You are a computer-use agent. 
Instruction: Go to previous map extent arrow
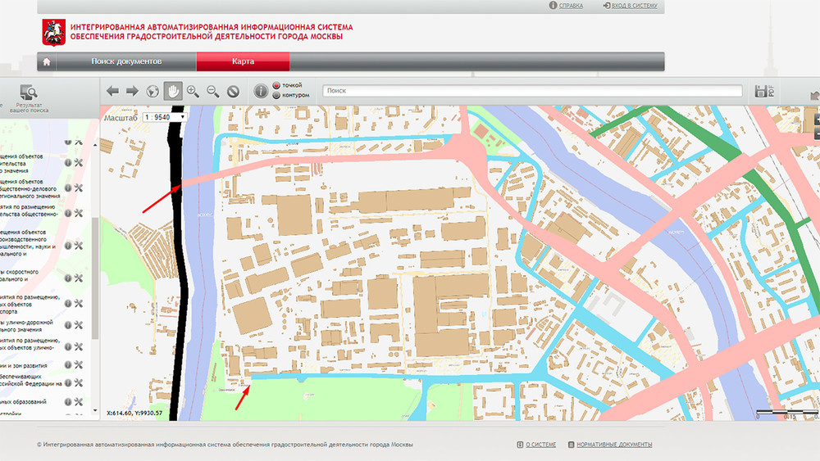coord(112,92)
